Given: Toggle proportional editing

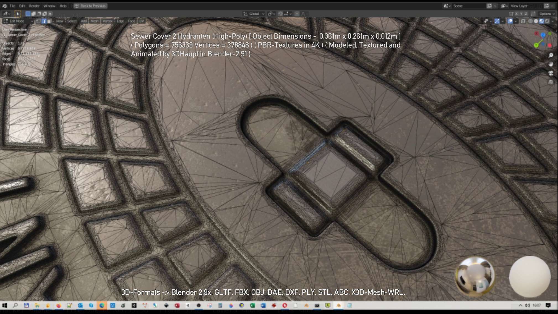Looking at the screenshot, I should tap(297, 14).
